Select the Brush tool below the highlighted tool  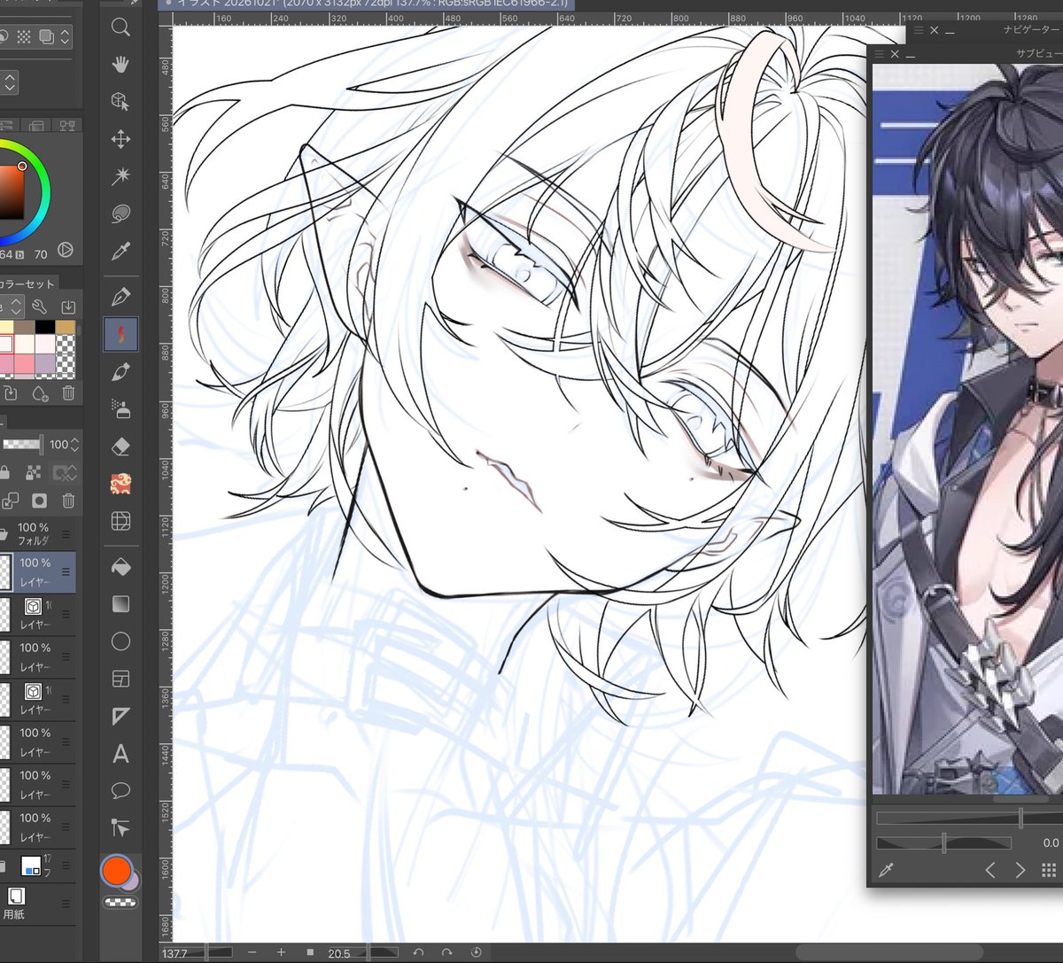coord(120,372)
